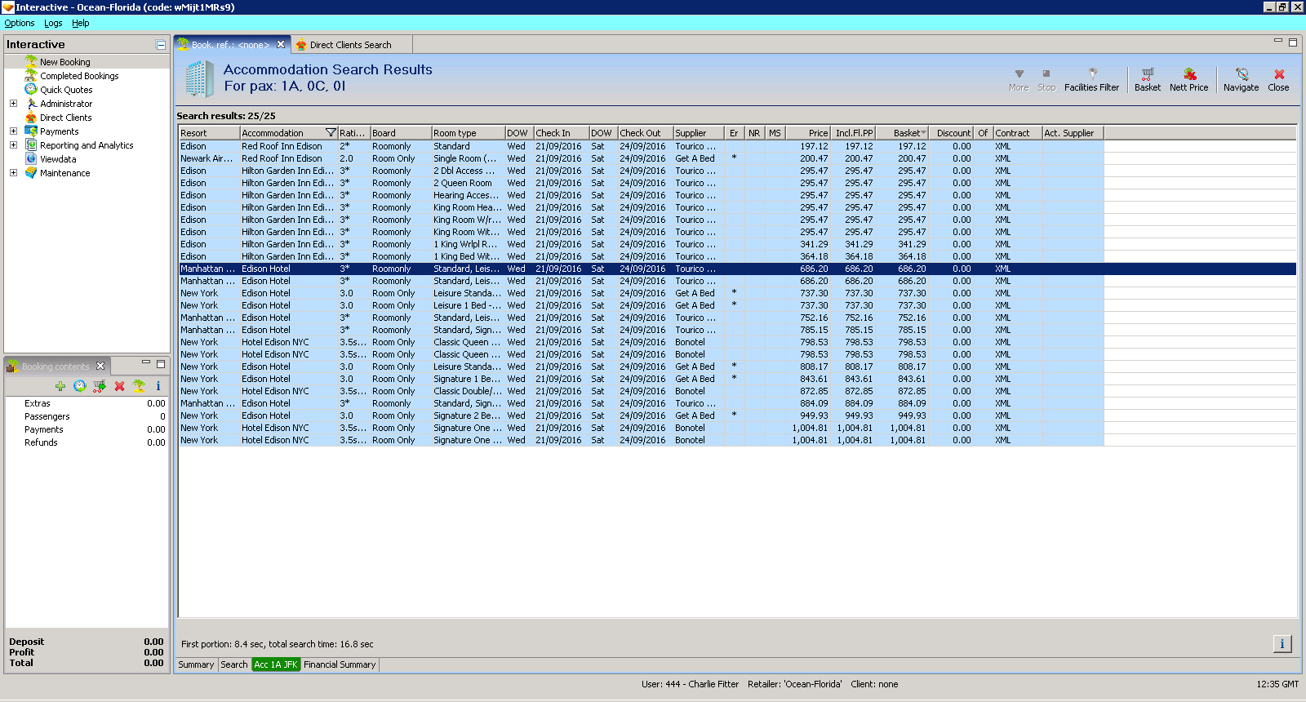Image resolution: width=1306 pixels, height=702 pixels.
Task: Click the filter funnel on the Accommodation column
Action: click(331, 133)
